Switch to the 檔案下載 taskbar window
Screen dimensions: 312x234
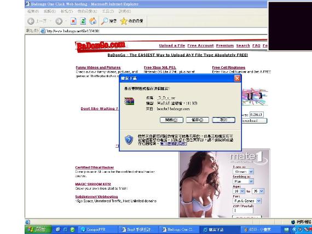219,230
